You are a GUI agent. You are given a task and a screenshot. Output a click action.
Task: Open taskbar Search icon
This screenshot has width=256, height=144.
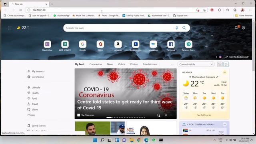[102, 140]
